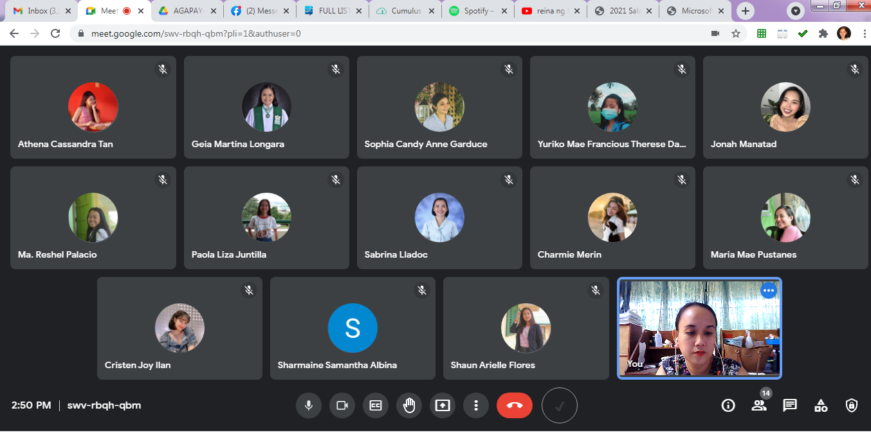Open more options three-dot menu in bottom bar
This screenshot has width=871, height=433.
tap(476, 405)
